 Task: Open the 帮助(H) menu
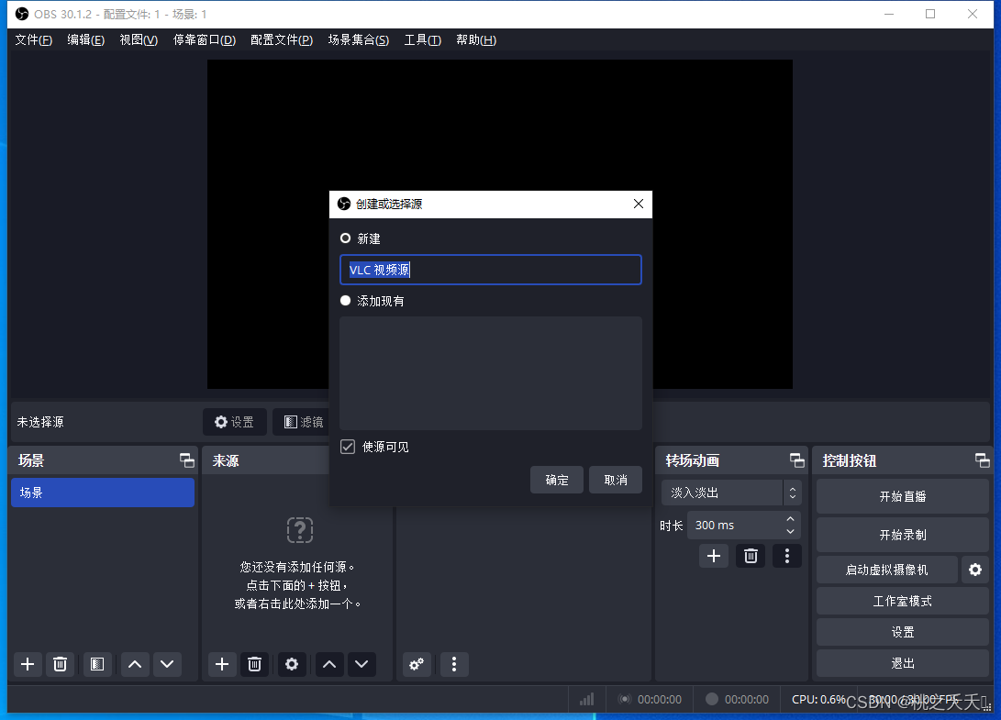click(476, 40)
